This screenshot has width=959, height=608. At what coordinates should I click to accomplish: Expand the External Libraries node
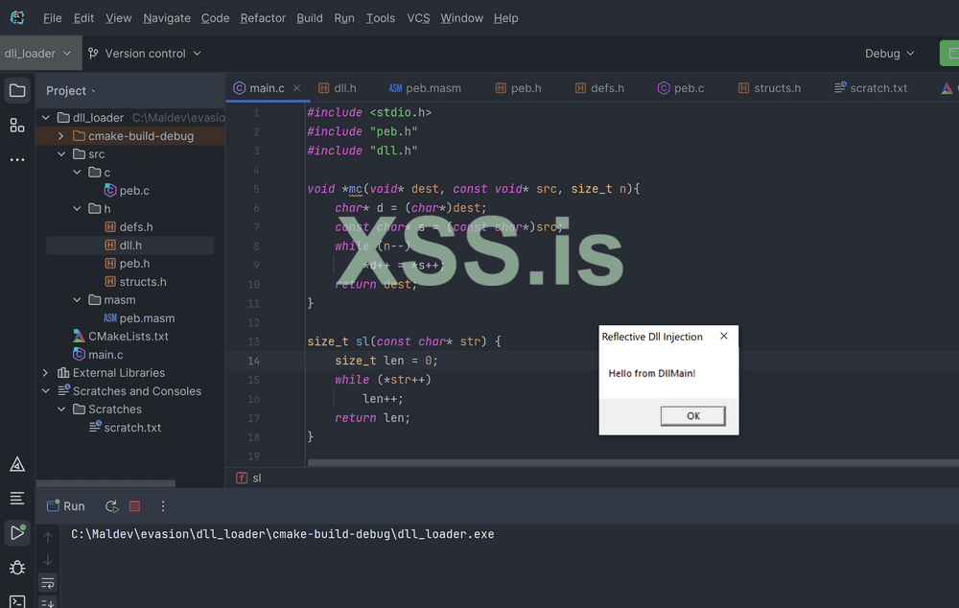pyautogui.click(x=45, y=373)
